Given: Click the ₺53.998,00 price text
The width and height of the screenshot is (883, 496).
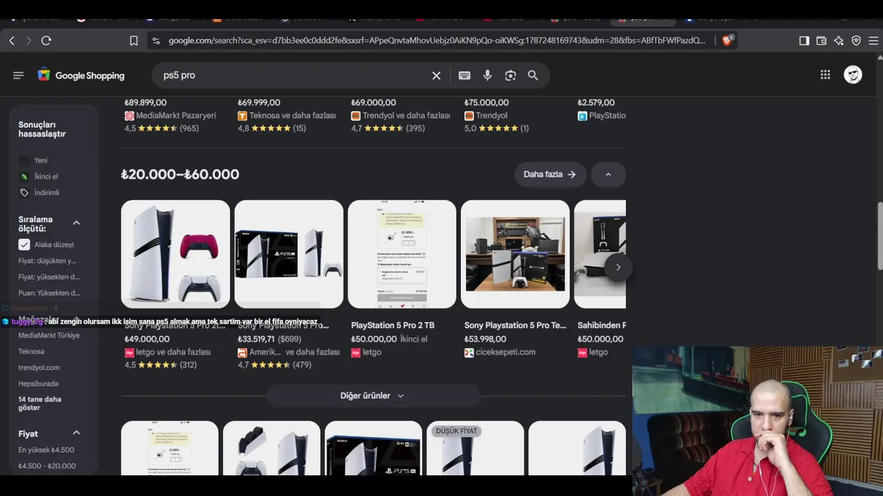Looking at the screenshot, I should (x=485, y=339).
